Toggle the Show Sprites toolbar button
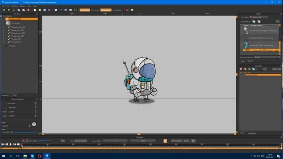The image size is (283, 159). [x=106, y=10]
